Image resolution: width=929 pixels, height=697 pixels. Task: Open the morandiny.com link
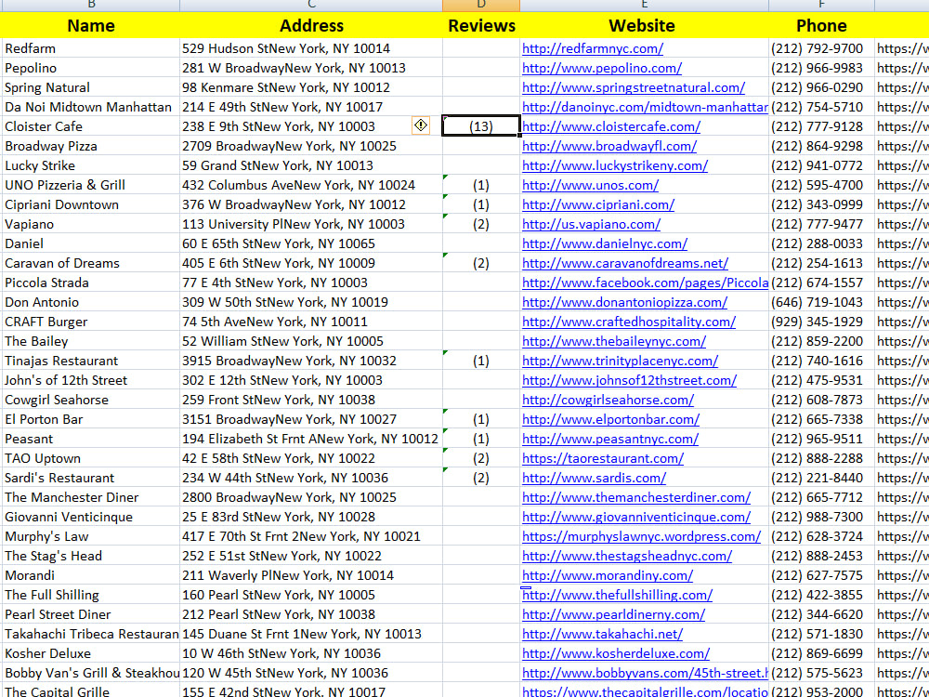click(608, 577)
